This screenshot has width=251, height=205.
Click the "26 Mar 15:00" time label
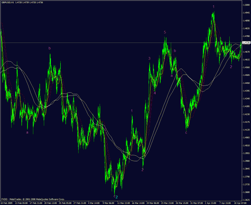coord(182,203)
